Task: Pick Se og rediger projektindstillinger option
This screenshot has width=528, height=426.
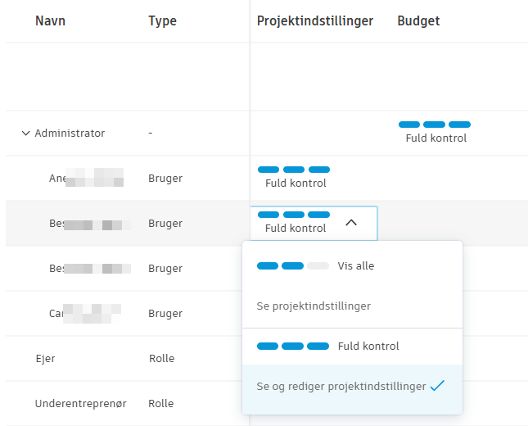Action: tap(341, 387)
